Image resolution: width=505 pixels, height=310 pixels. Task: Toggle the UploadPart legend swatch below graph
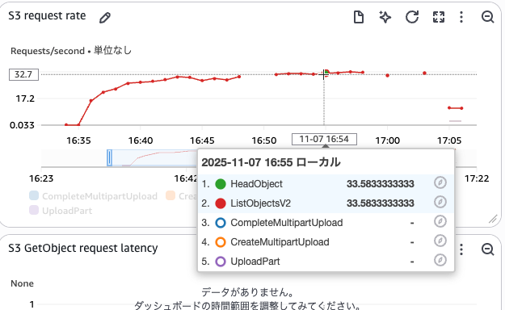point(34,210)
